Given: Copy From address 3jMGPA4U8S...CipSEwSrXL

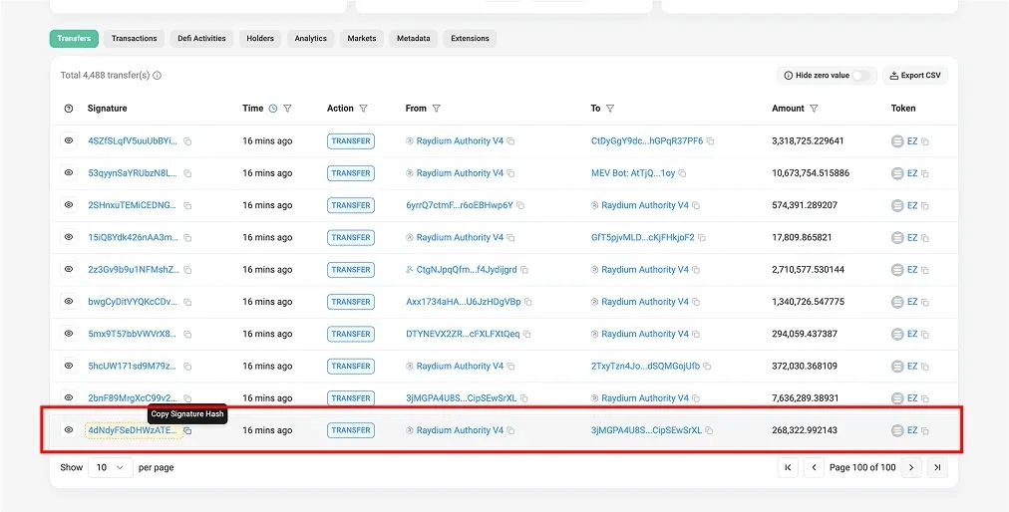Looking at the screenshot, I should [x=523, y=398].
